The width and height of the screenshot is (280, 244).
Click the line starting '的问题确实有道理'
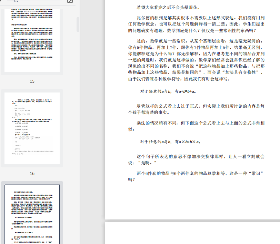click(192, 31)
